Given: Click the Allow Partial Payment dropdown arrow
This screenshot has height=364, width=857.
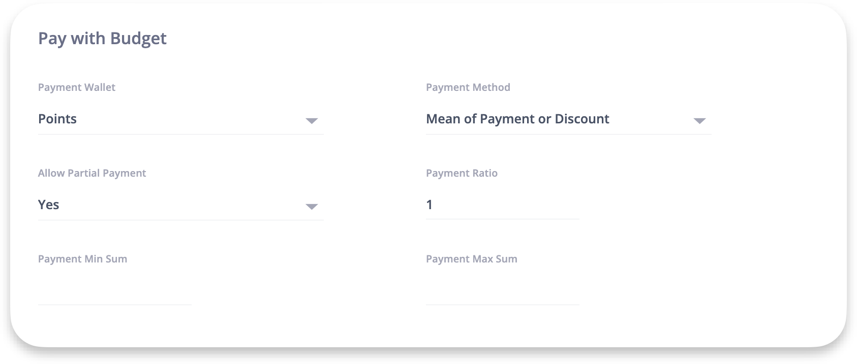Looking at the screenshot, I should click(312, 207).
